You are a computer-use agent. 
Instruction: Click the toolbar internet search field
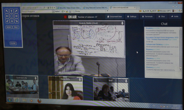pos(36,11)
